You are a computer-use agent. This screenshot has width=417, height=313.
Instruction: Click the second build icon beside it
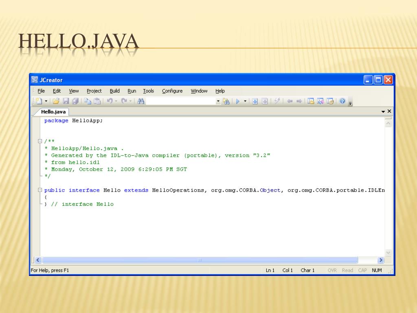265,101
